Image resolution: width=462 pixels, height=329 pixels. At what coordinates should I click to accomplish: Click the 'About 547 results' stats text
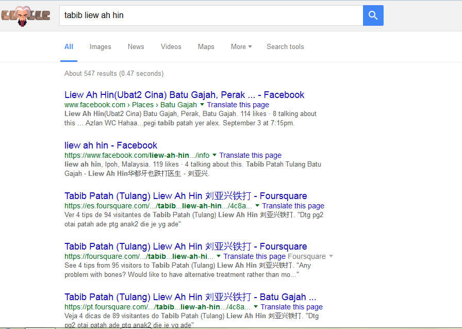[x=114, y=73]
